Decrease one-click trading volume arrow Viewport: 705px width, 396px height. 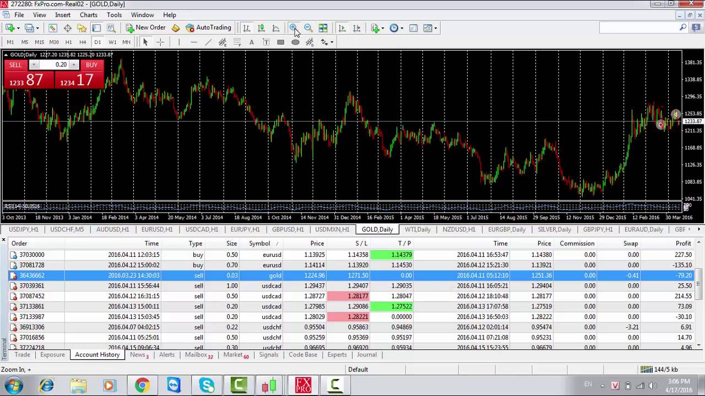pyautogui.click(x=34, y=65)
